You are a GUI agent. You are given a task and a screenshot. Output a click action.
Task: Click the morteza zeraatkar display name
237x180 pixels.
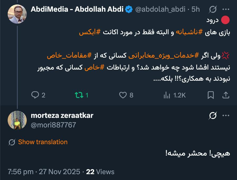62,115
